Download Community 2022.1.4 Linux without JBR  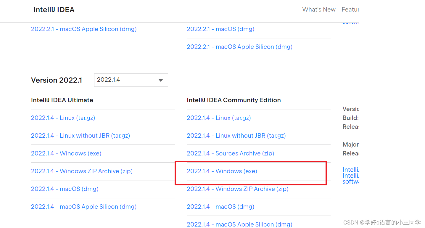236,136
